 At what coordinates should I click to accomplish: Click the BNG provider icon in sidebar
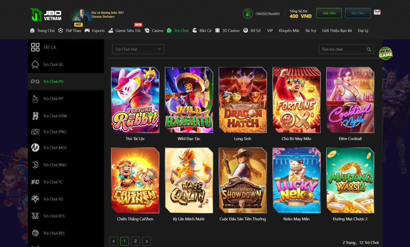click(x=35, y=165)
